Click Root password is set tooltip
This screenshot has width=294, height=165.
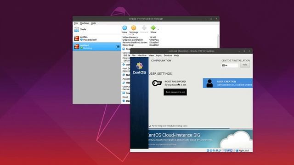[x=175, y=92]
